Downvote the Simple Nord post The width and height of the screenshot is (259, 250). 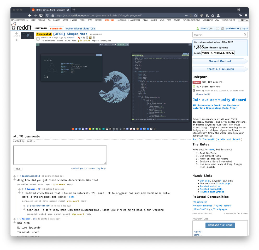[x=16, y=40]
